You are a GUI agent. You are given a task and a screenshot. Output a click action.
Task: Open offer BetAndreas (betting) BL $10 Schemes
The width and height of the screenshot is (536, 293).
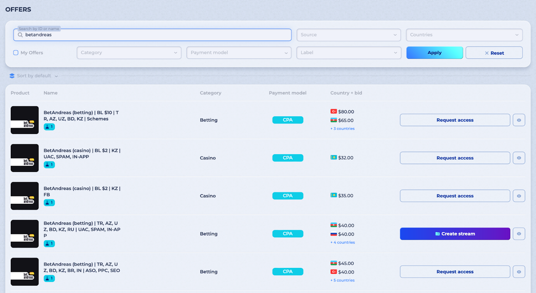(81, 116)
